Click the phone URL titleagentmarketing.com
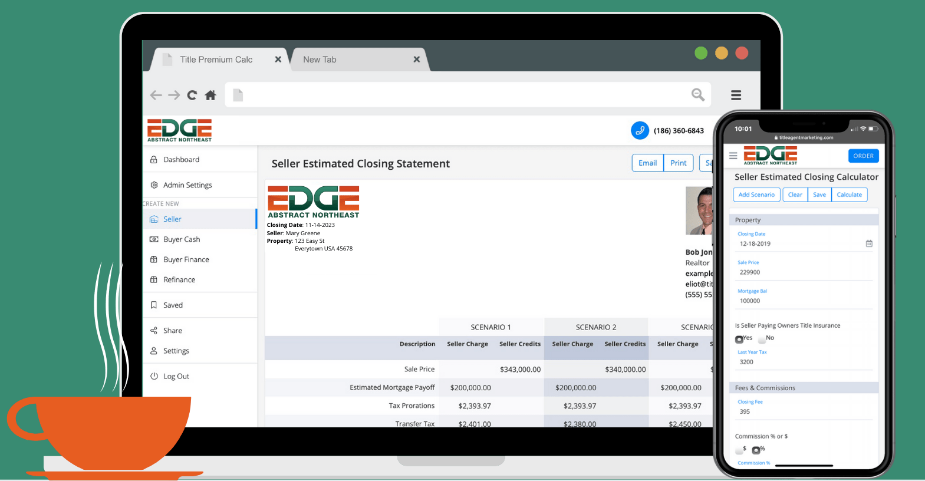The width and height of the screenshot is (925, 481). pyautogui.click(x=806, y=138)
